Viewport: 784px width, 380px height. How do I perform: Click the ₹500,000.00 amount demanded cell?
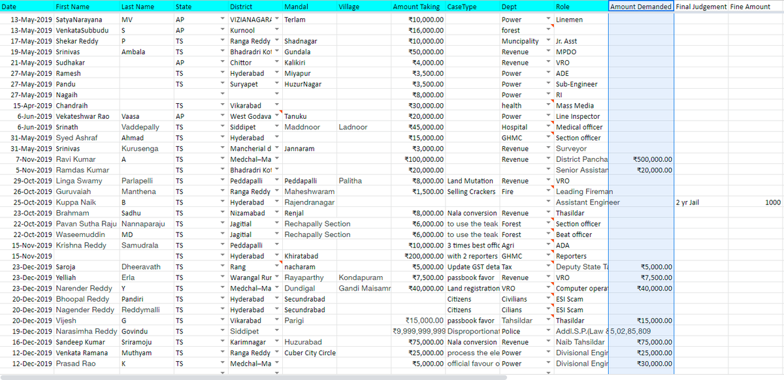pos(641,159)
